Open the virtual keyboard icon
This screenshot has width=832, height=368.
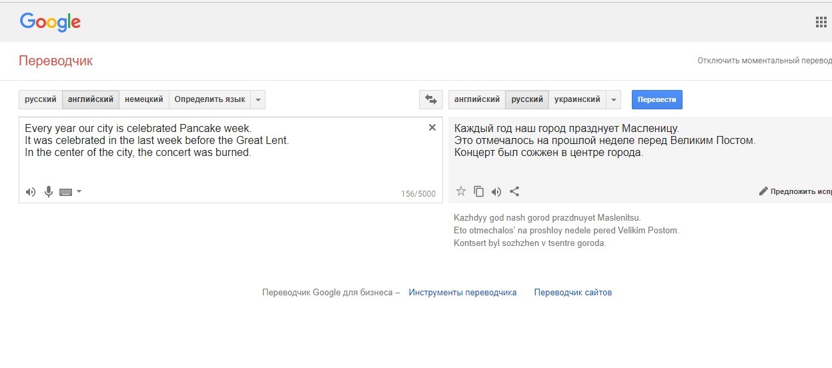65,192
